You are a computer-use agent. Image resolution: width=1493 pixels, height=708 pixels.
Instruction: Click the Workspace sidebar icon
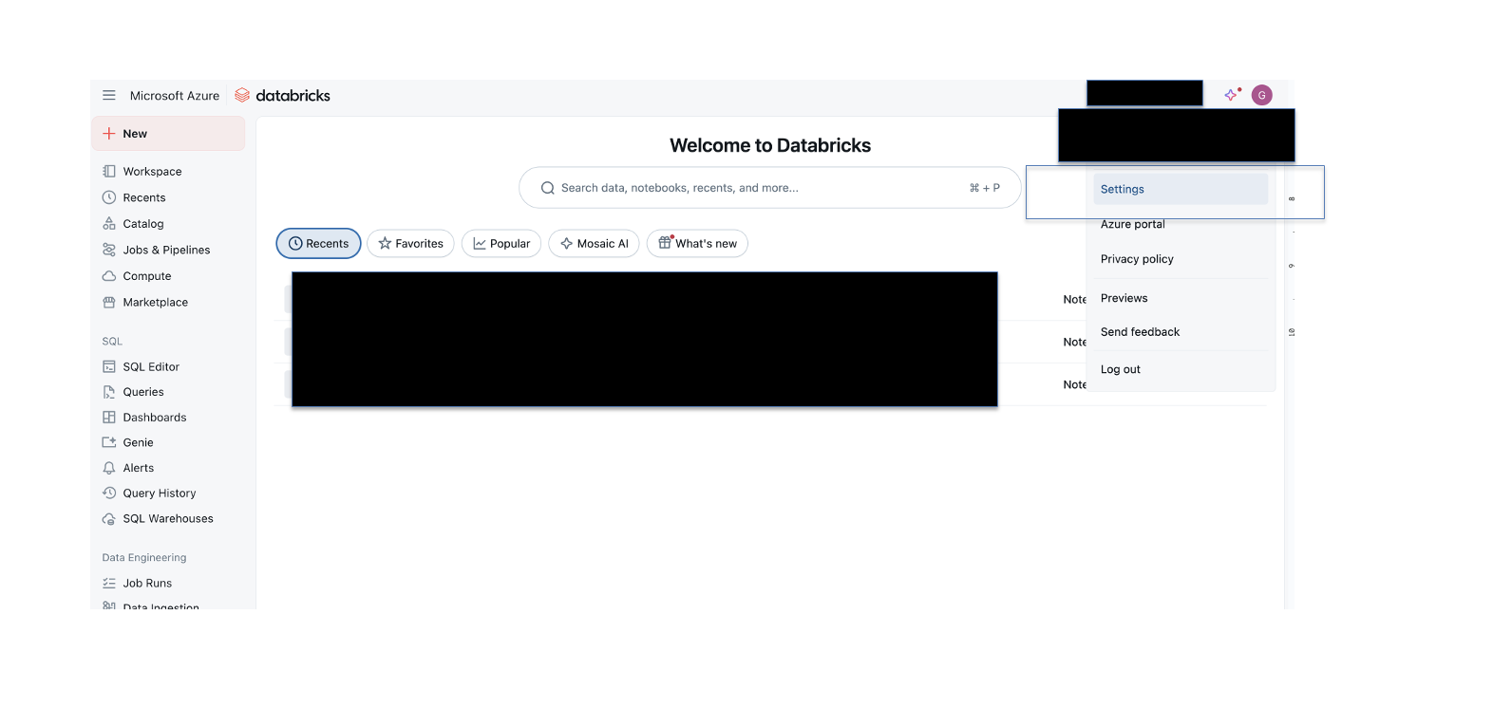tap(109, 172)
